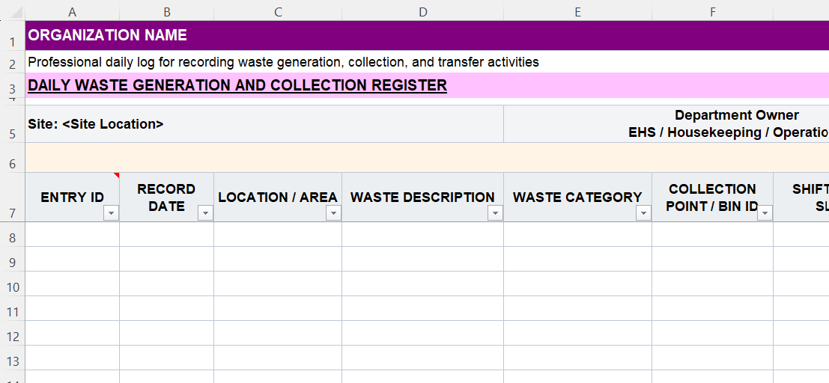Expand the LOCATION / AREA filter arrow
Screen dimensions: 829x383
(x=333, y=213)
